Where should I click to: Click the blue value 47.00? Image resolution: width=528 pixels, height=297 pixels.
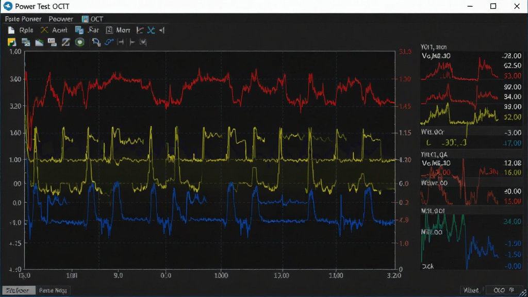coord(512,143)
